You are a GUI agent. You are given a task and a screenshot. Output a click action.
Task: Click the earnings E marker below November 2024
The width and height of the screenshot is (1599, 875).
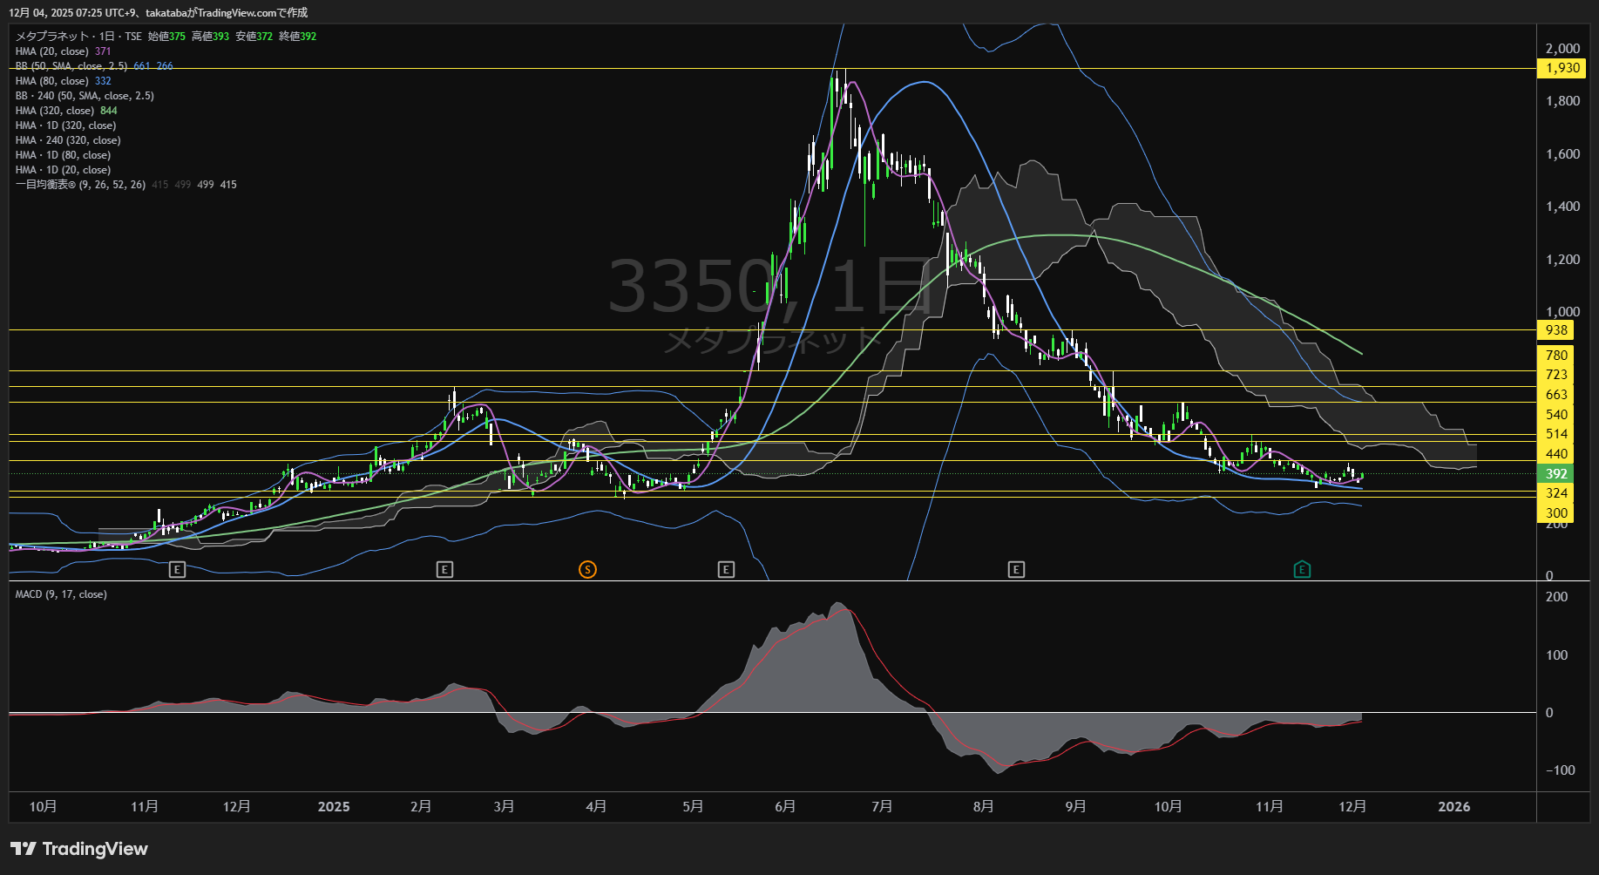click(x=177, y=570)
